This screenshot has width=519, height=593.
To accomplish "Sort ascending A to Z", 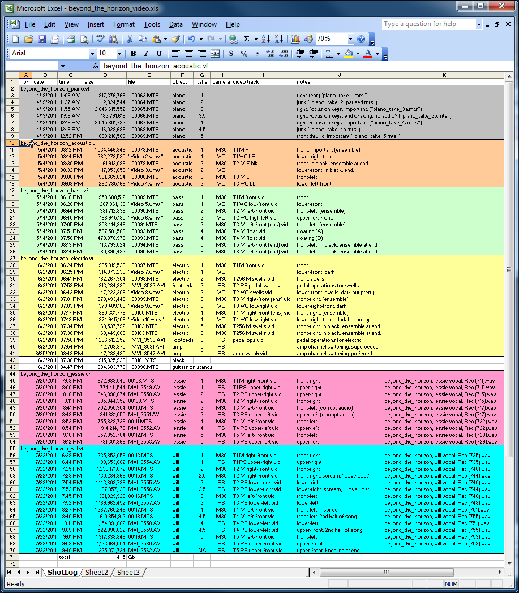I will point(265,39).
